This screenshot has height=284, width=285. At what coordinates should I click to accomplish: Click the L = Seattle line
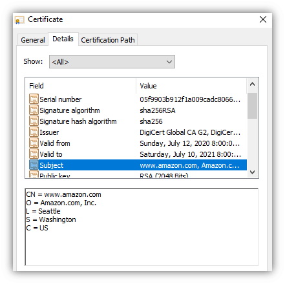tap(43, 211)
